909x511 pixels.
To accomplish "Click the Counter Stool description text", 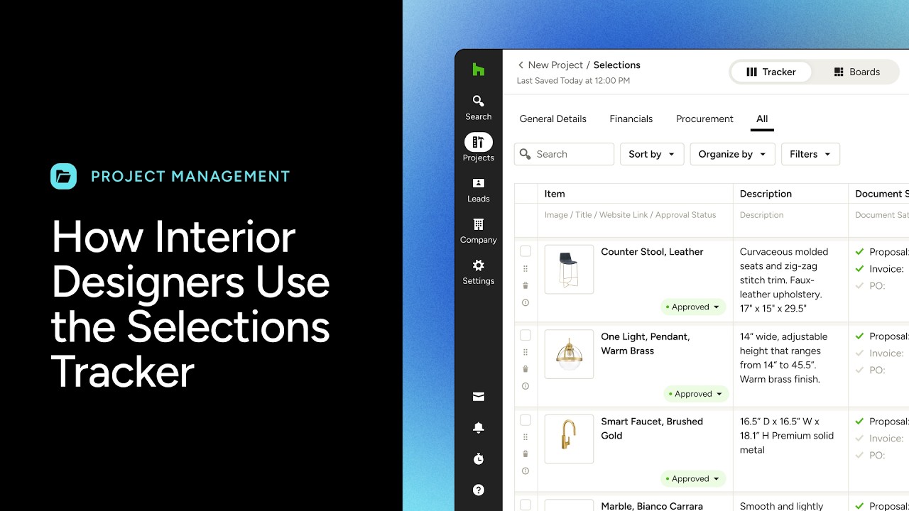I will click(x=784, y=280).
